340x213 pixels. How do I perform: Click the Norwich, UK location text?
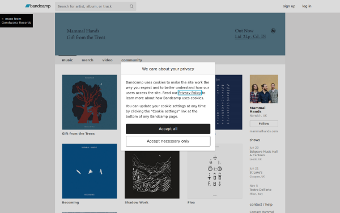(x=258, y=116)
